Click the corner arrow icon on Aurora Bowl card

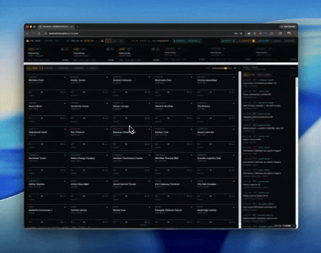[66, 103]
